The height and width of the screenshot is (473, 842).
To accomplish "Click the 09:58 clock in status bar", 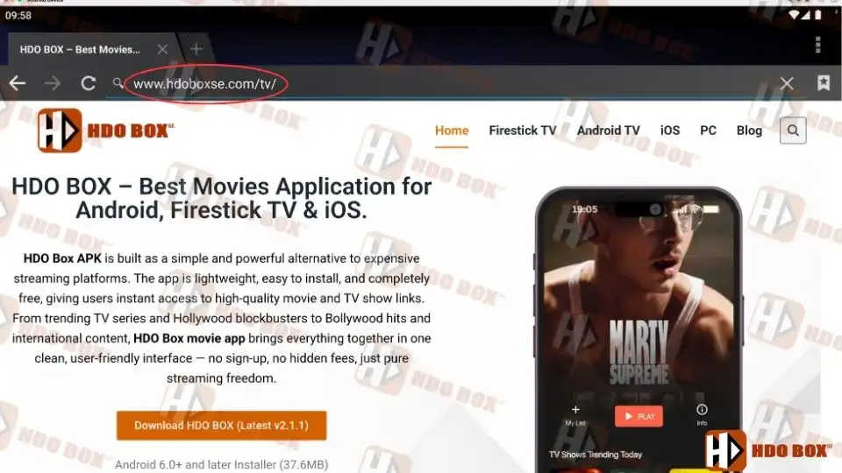I will pos(18,16).
